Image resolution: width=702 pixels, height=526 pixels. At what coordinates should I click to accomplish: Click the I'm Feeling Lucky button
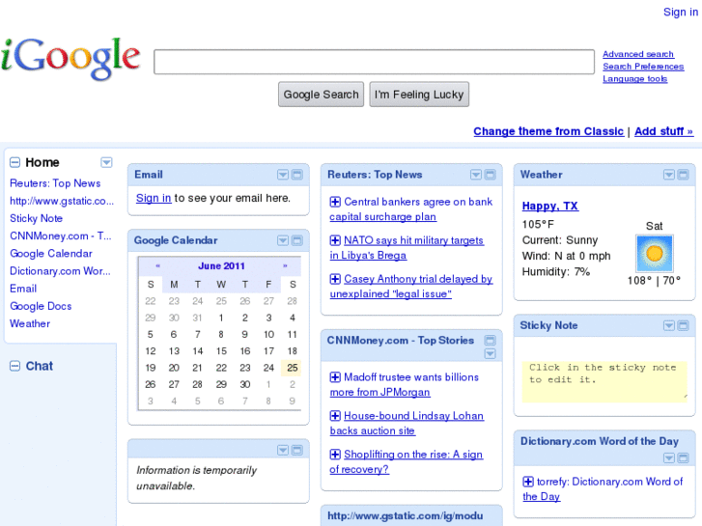[419, 95]
